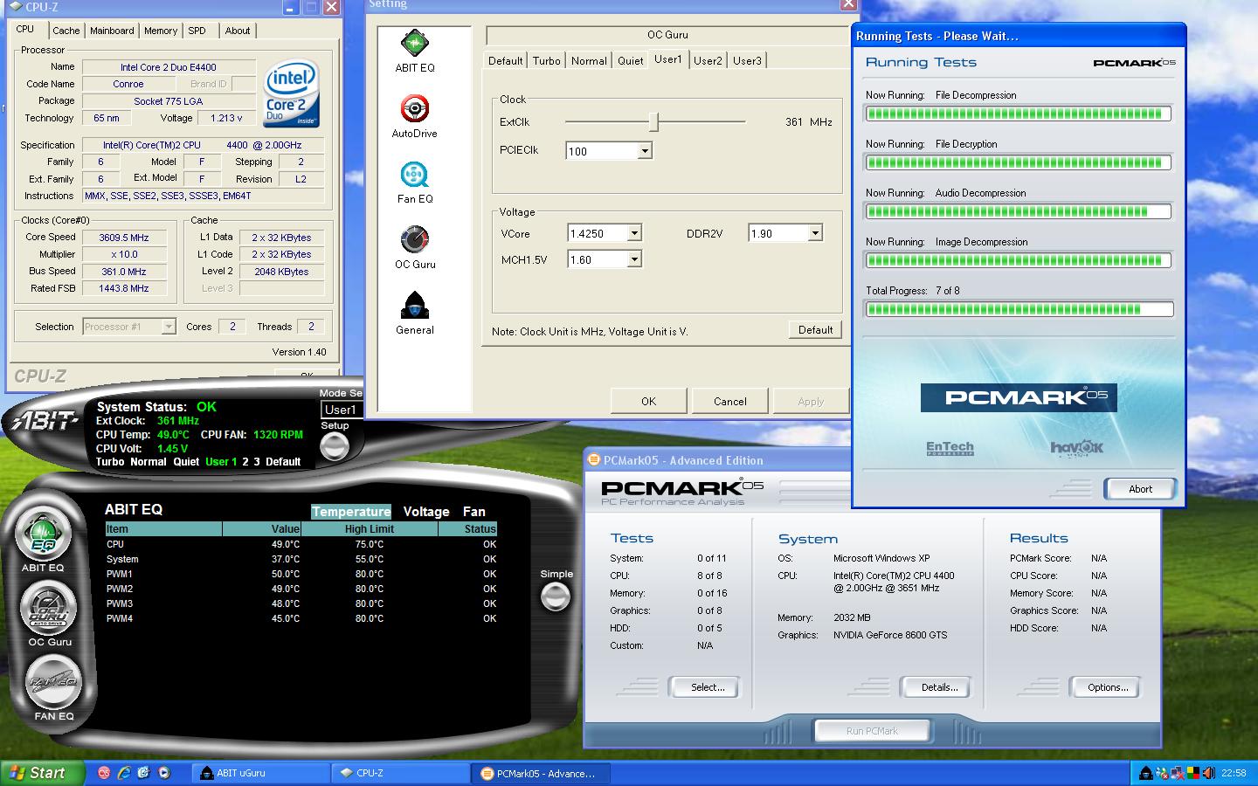This screenshot has width=1258, height=786.
Task: Switch to About tab in CPU-Z
Action: pyautogui.click(x=238, y=31)
